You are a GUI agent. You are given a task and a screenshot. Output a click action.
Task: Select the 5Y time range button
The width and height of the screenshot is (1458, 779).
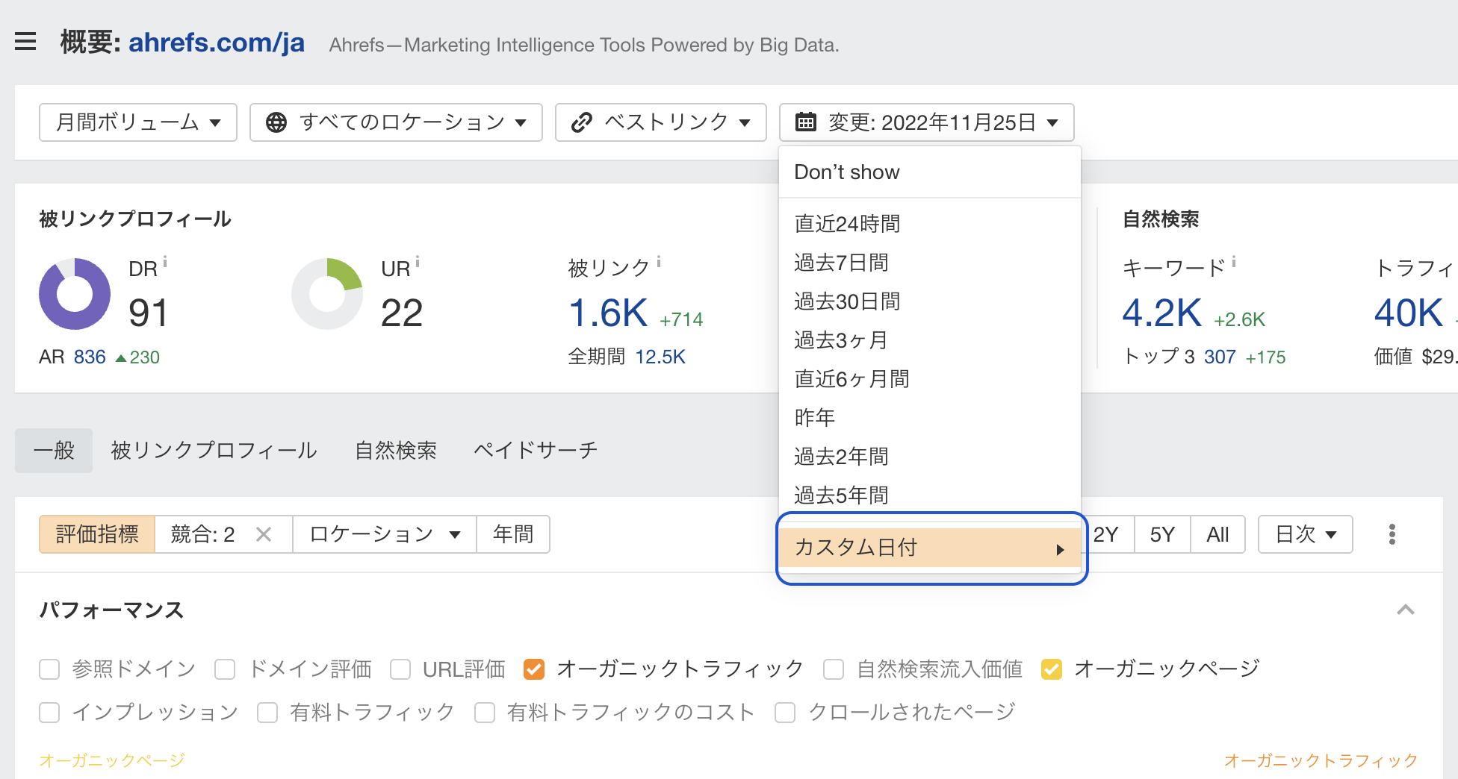tap(1161, 534)
